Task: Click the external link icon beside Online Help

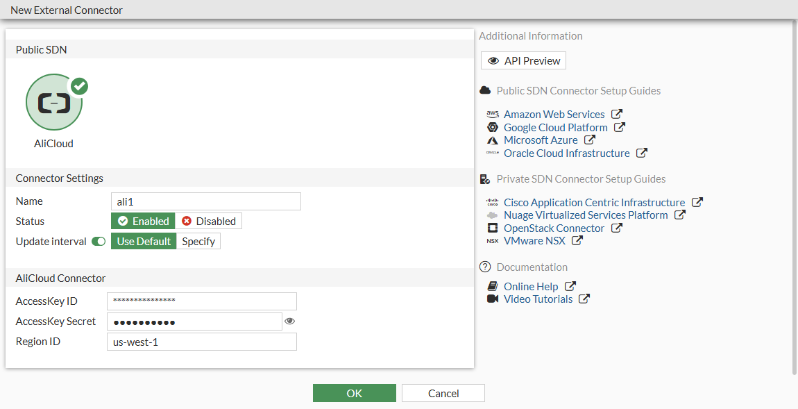Action: 570,286
